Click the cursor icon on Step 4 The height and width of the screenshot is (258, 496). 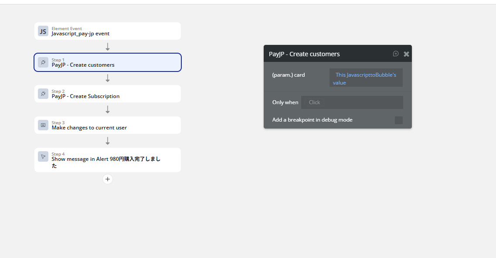coord(43,156)
